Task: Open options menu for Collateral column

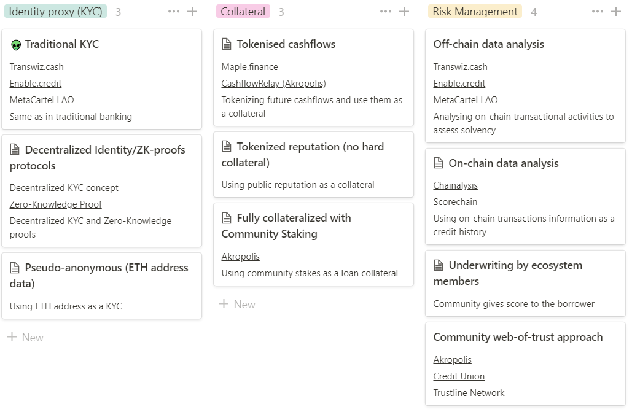Action: [386, 11]
